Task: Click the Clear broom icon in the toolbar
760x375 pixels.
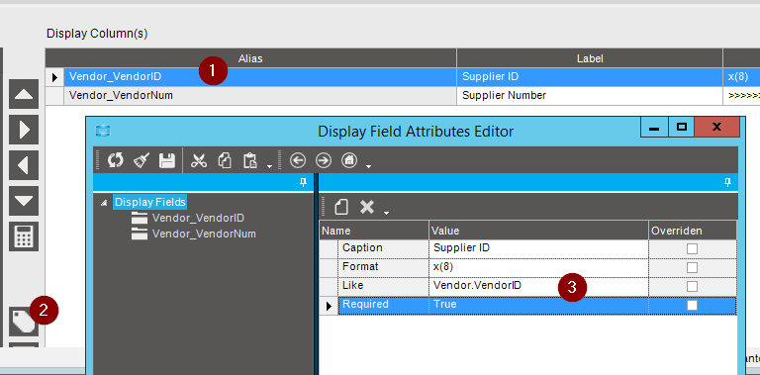Action: tap(142, 160)
